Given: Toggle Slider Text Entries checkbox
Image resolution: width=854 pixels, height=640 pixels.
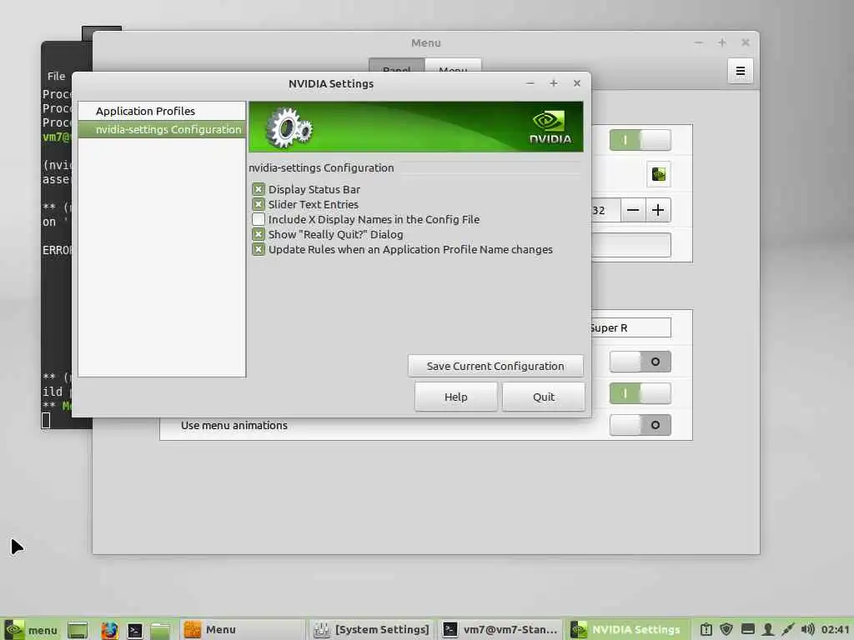Looking at the screenshot, I should [259, 205].
